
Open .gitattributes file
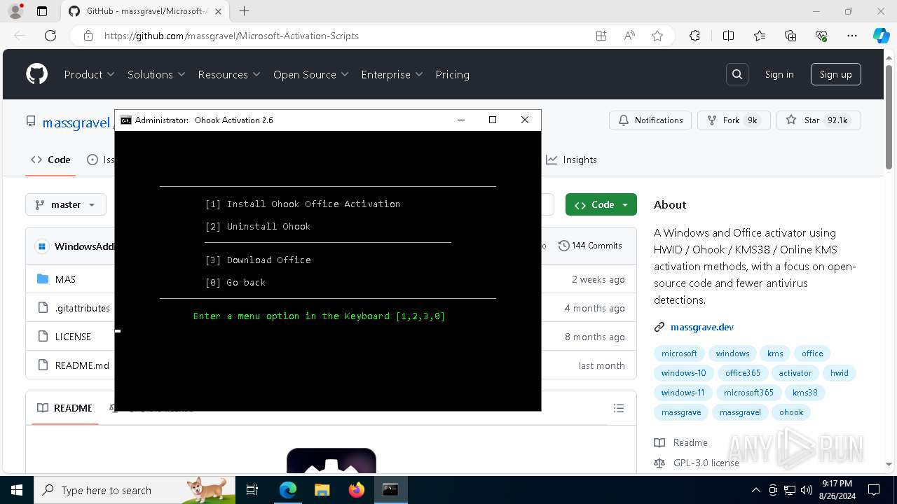(83, 308)
